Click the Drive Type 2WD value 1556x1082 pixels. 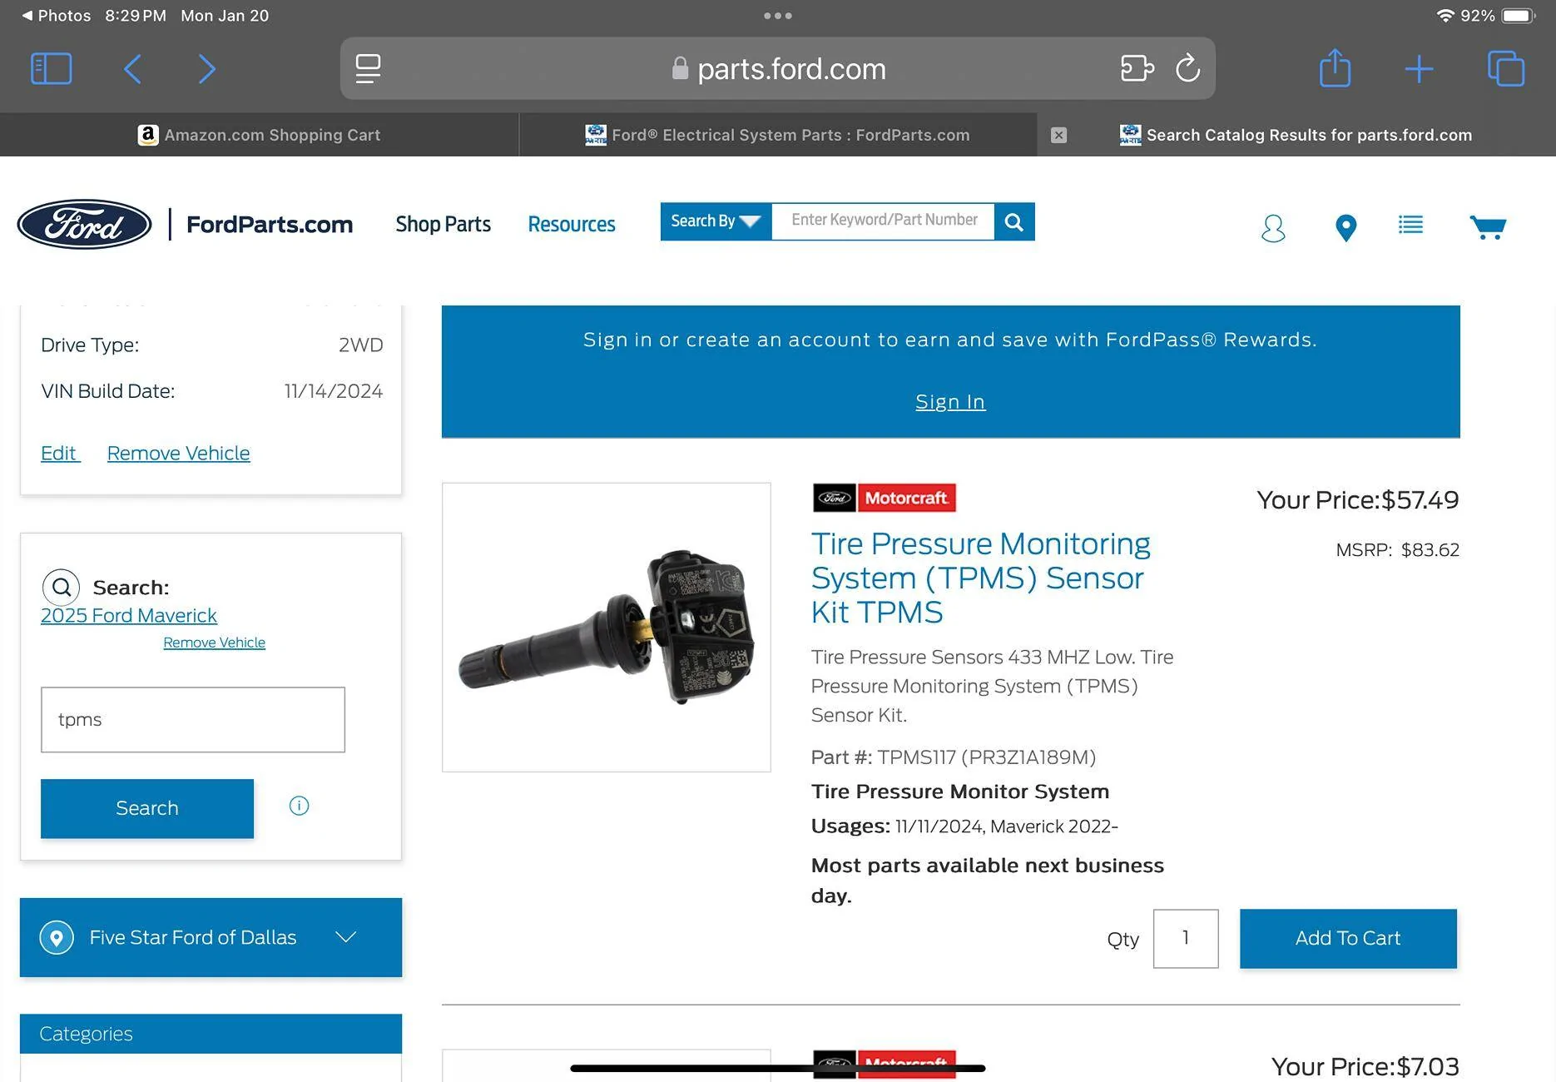[x=361, y=345]
